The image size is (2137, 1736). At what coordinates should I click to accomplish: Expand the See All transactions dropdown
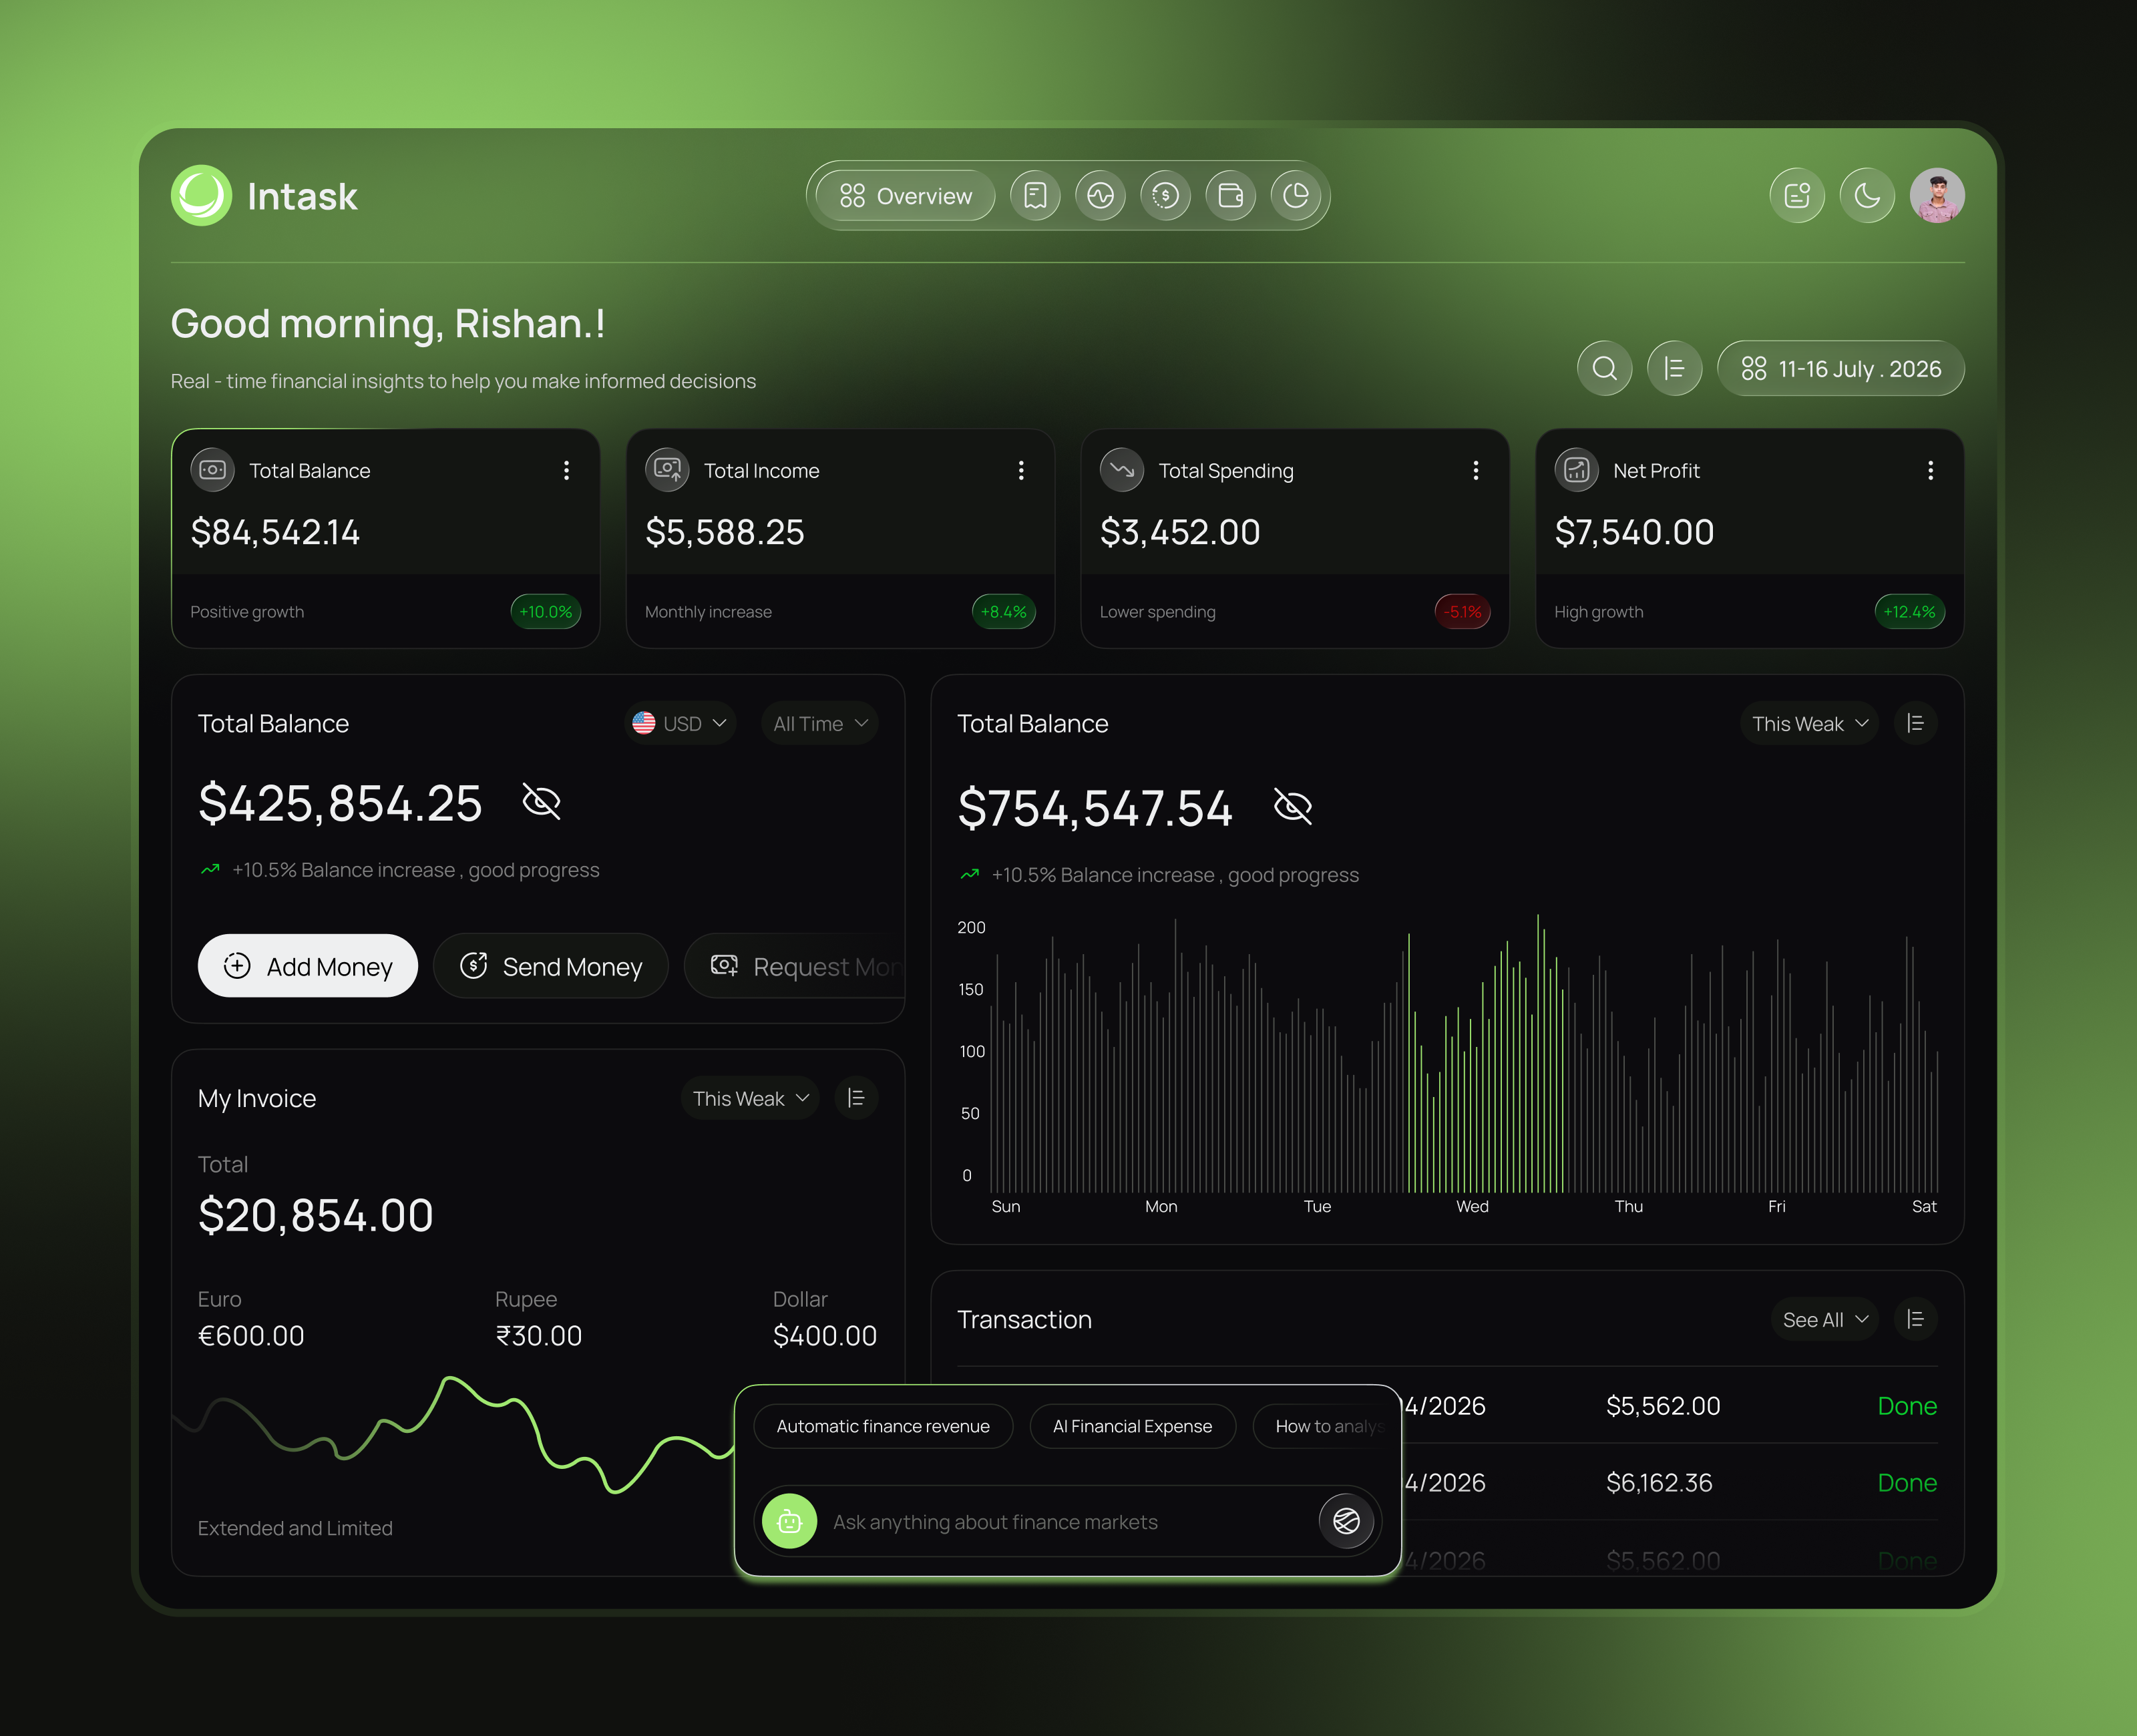pyautogui.click(x=1825, y=1319)
